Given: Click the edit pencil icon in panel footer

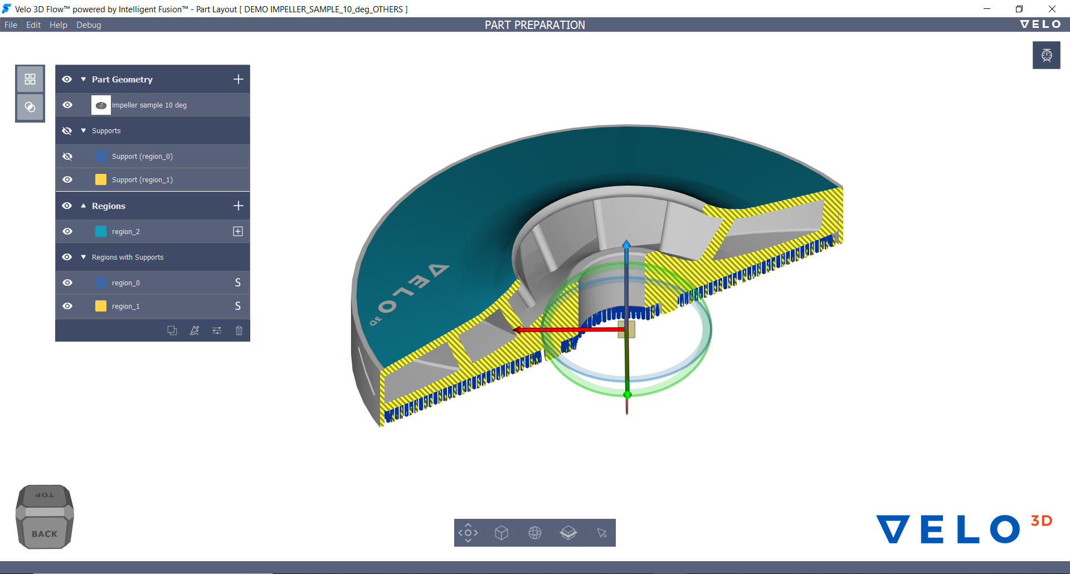Looking at the screenshot, I should (x=194, y=330).
